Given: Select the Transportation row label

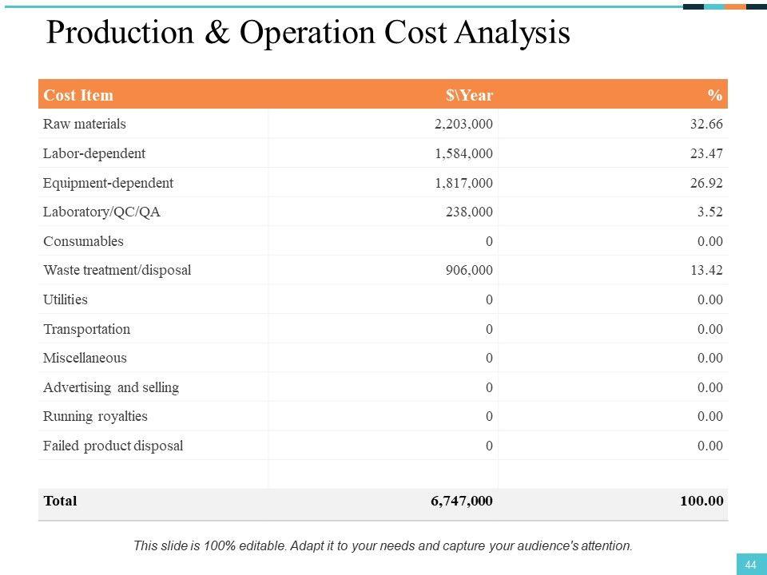Looking at the screenshot, I should pyautogui.click(x=86, y=329).
